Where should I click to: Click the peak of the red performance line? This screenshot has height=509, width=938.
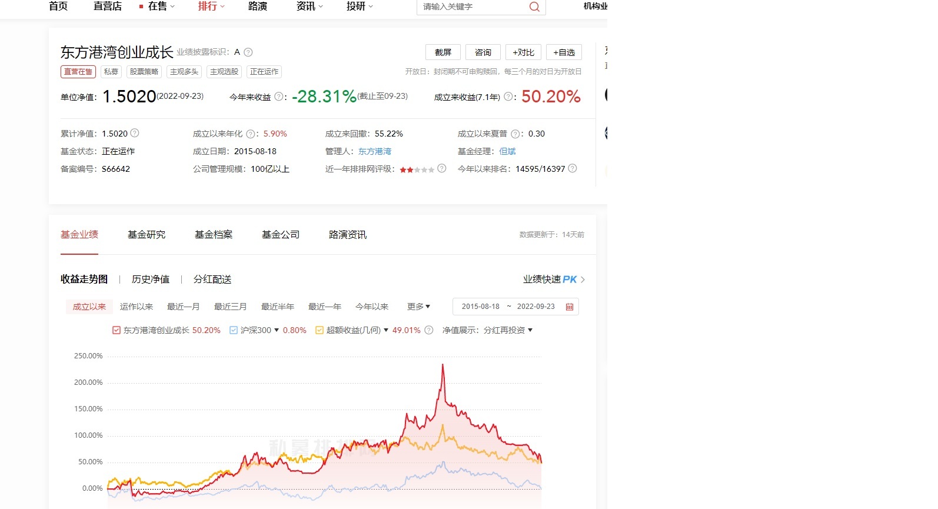click(x=443, y=365)
